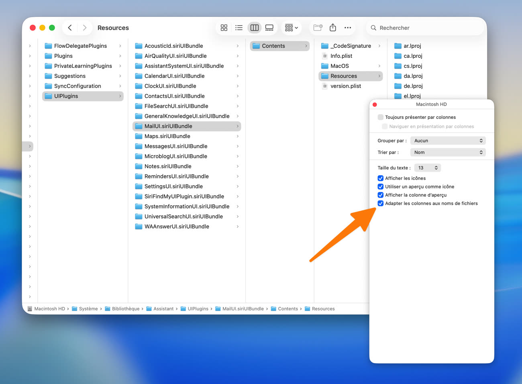Image resolution: width=522 pixels, height=384 pixels.
Task: Open the group-by toolbar dropdown button
Action: [x=291, y=28]
